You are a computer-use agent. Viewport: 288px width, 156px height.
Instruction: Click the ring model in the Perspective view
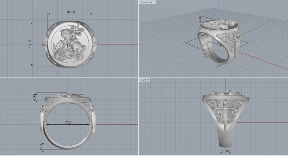coord(219,42)
